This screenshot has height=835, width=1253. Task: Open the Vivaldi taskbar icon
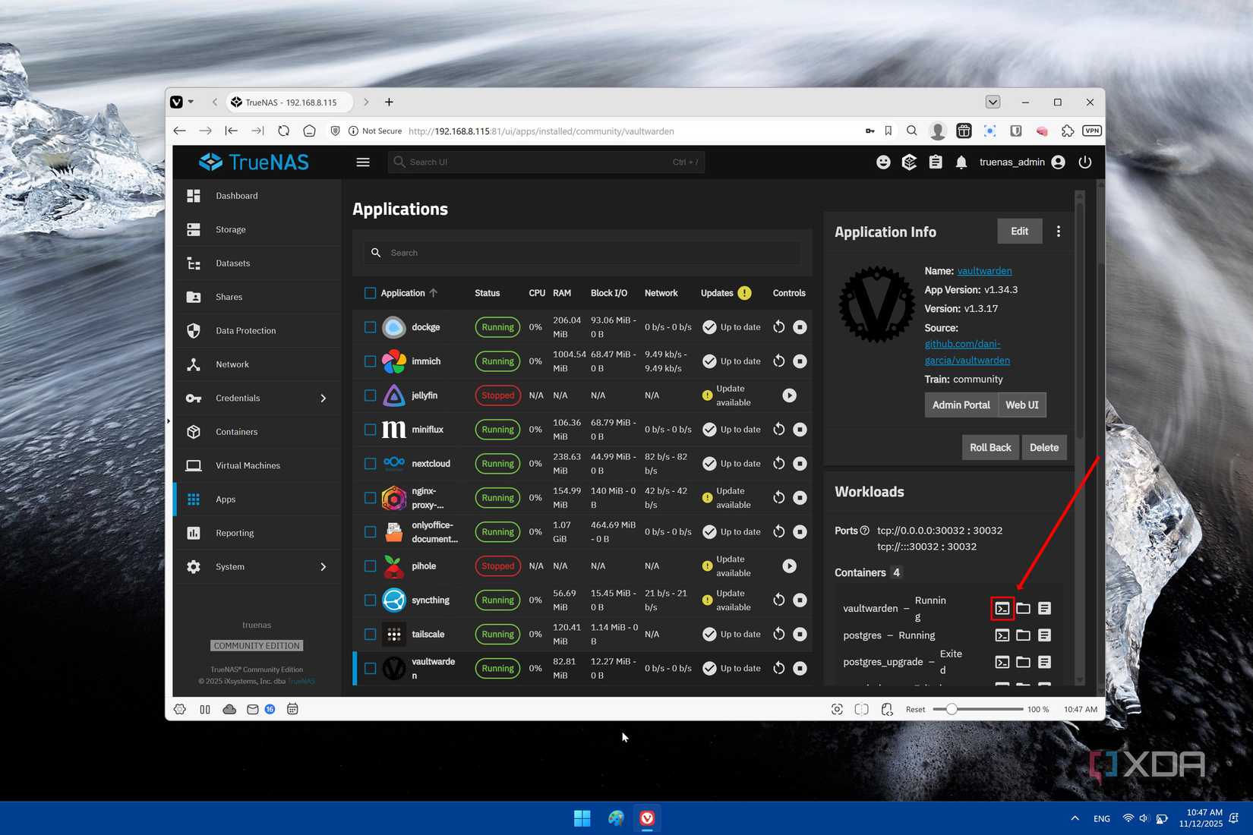[x=647, y=818]
